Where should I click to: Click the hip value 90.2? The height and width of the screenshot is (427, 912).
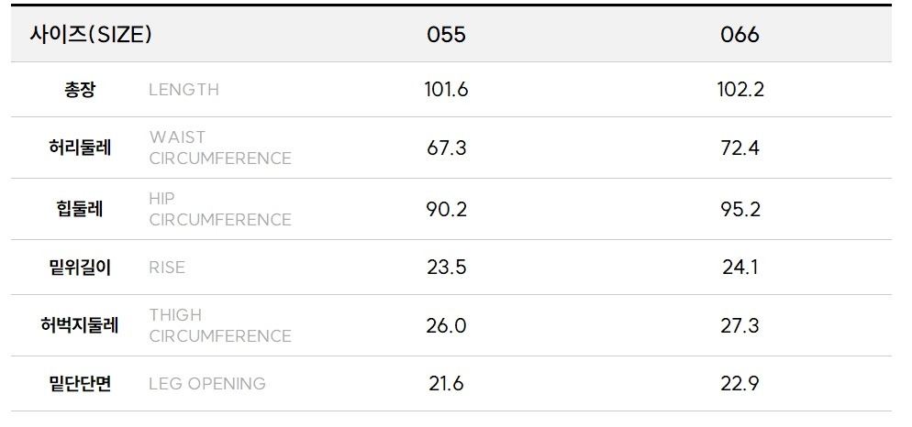pos(447,209)
